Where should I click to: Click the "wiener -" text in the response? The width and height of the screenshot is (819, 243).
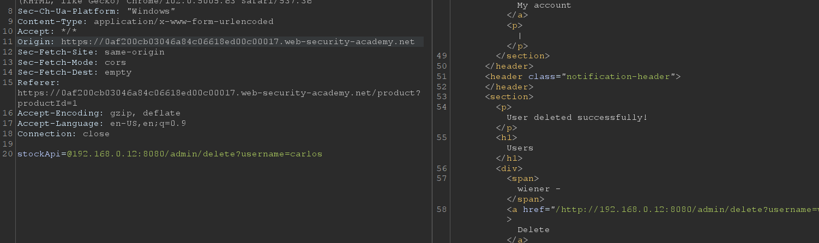[x=539, y=189]
